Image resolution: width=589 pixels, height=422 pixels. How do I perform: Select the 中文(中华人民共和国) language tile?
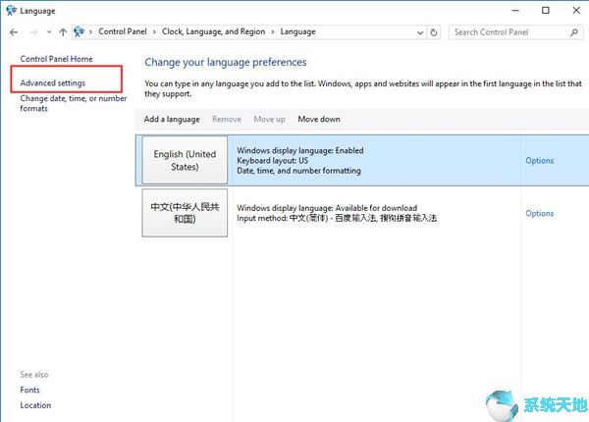(185, 213)
